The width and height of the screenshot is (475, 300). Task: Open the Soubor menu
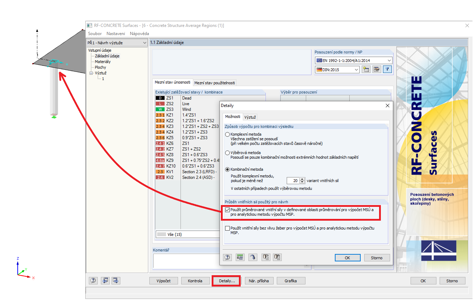95,34
